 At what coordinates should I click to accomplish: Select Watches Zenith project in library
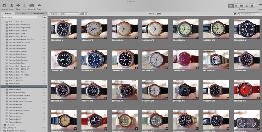pos(16,119)
